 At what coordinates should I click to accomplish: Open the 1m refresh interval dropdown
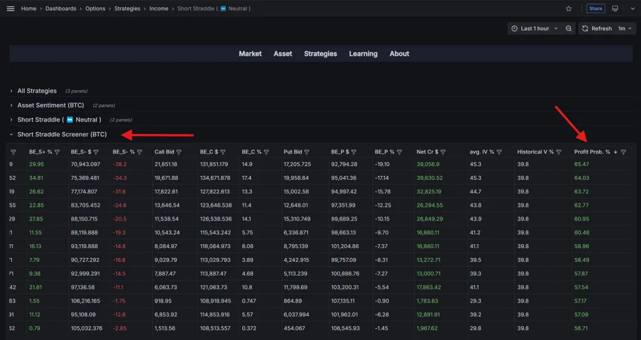(625, 29)
